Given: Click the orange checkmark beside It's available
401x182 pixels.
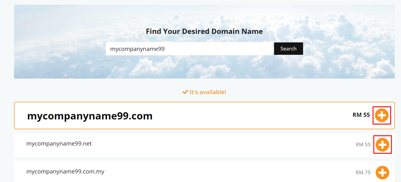Looking at the screenshot, I should [x=185, y=92].
